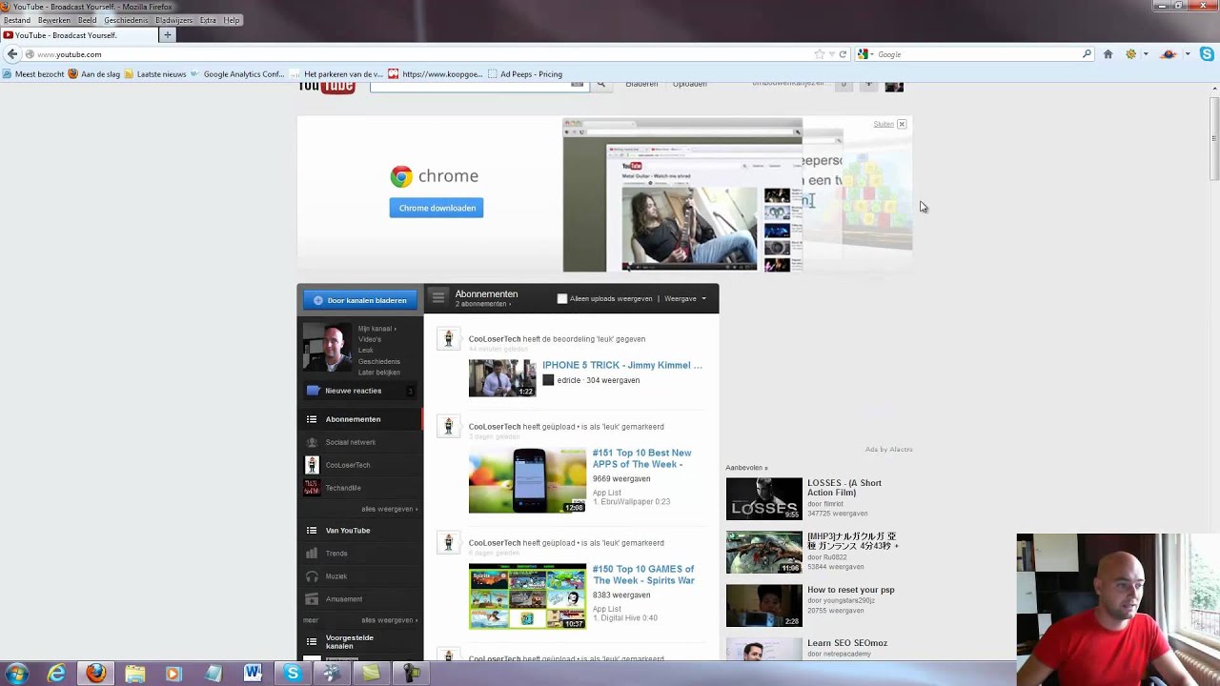Open Word from the taskbar
The width and height of the screenshot is (1220, 686).
coord(253,674)
